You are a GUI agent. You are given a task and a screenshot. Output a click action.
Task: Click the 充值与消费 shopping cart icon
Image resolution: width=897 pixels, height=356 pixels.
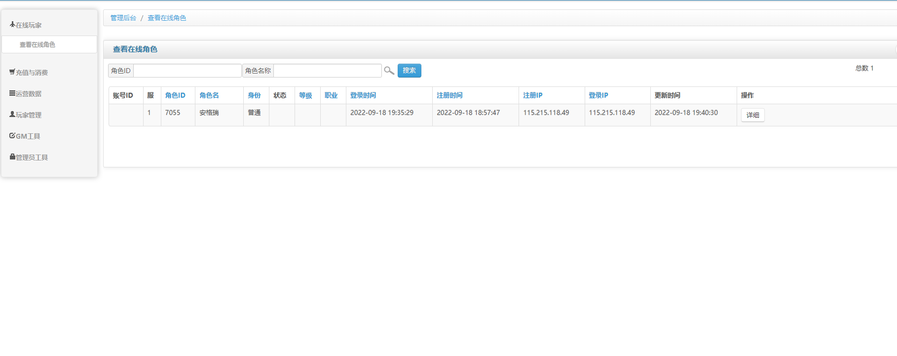(x=12, y=72)
